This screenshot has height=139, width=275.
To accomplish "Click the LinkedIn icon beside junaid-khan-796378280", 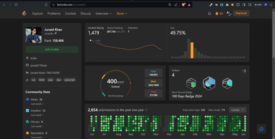I will click(27, 72).
